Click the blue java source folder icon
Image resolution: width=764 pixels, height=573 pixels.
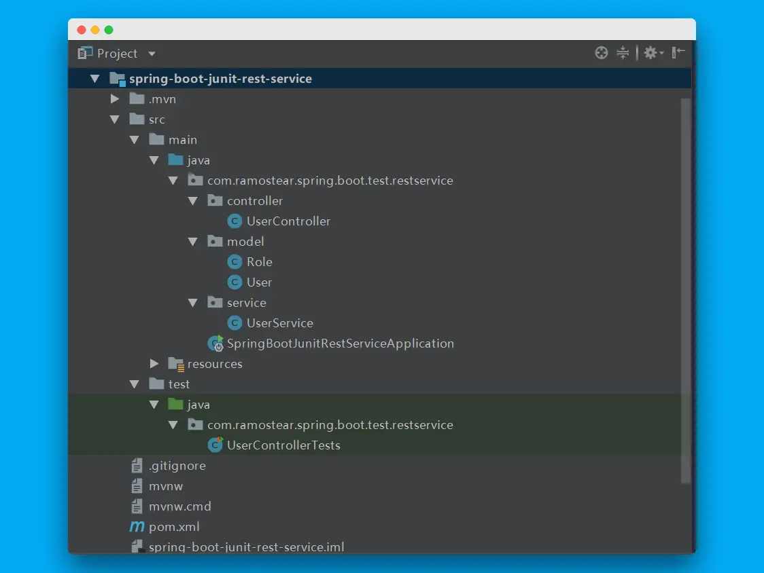click(x=175, y=160)
